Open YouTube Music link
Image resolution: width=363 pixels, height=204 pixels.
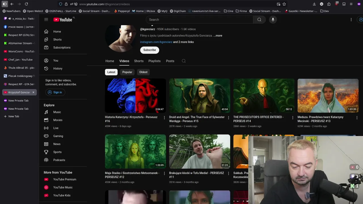point(63,187)
